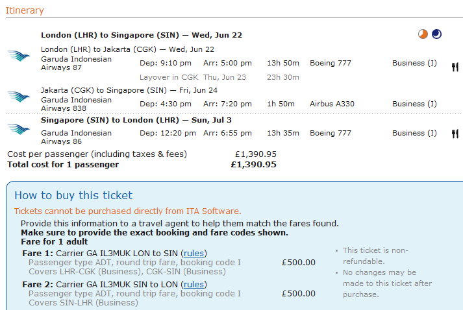The width and height of the screenshot is (463, 310).
Task: Open the rules link for Fare 2
Action: coord(194,284)
